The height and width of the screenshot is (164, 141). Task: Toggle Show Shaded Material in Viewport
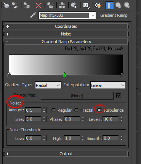coord(98,5)
